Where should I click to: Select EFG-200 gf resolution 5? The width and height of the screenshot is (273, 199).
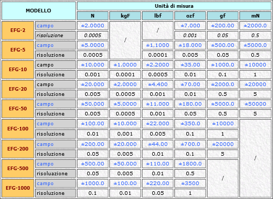pos(222,154)
